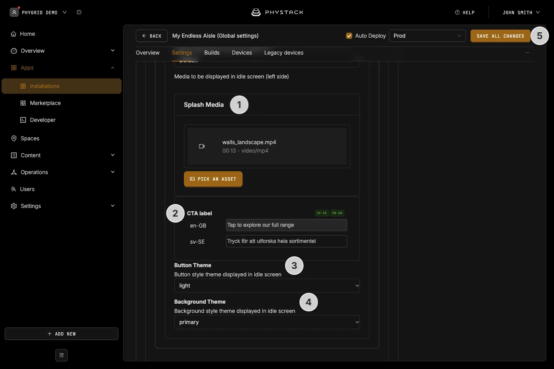Open the Background Theme dropdown showing primary

(267, 322)
